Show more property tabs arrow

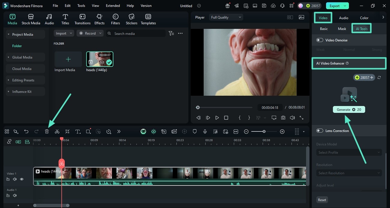(383, 17)
